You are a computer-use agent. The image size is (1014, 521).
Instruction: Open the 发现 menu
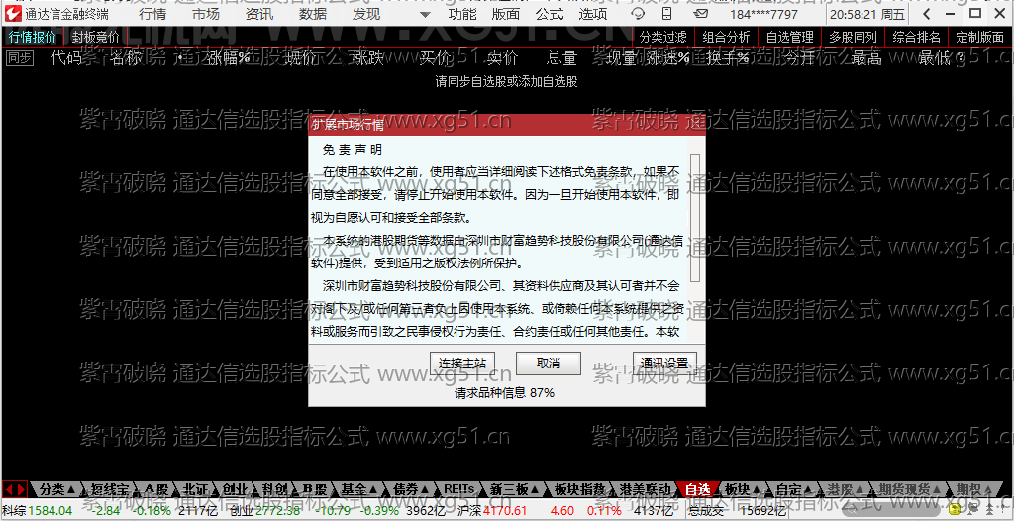(366, 14)
